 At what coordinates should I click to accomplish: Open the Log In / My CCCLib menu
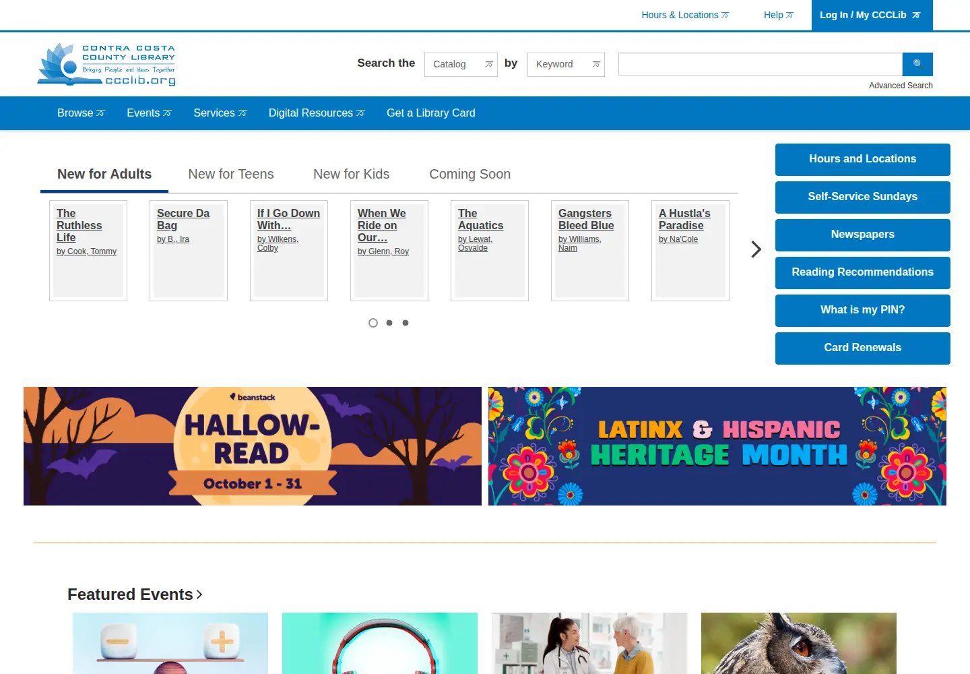click(x=872, y=15)
